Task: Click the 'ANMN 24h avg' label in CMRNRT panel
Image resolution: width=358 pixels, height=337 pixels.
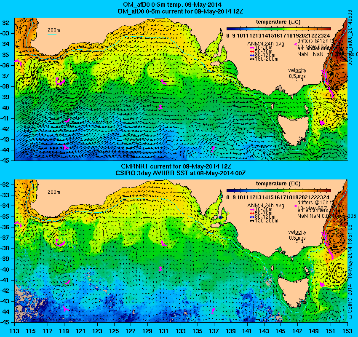Action: point(266,206)
